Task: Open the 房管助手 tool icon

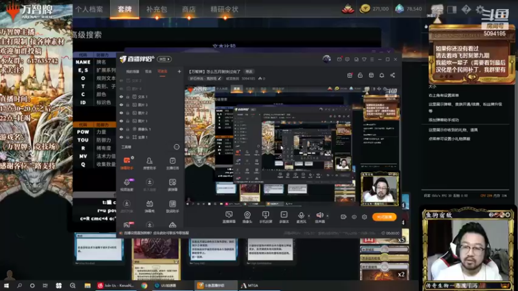Action: pyautogui.click(x=150, y=163)
